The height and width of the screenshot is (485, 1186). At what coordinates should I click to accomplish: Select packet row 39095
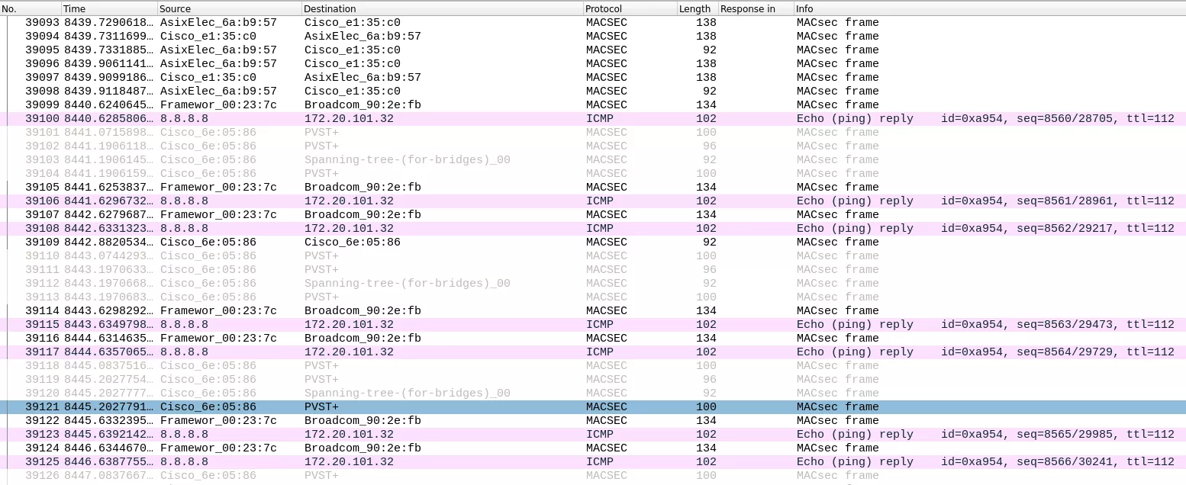click(x=593, y=50)
